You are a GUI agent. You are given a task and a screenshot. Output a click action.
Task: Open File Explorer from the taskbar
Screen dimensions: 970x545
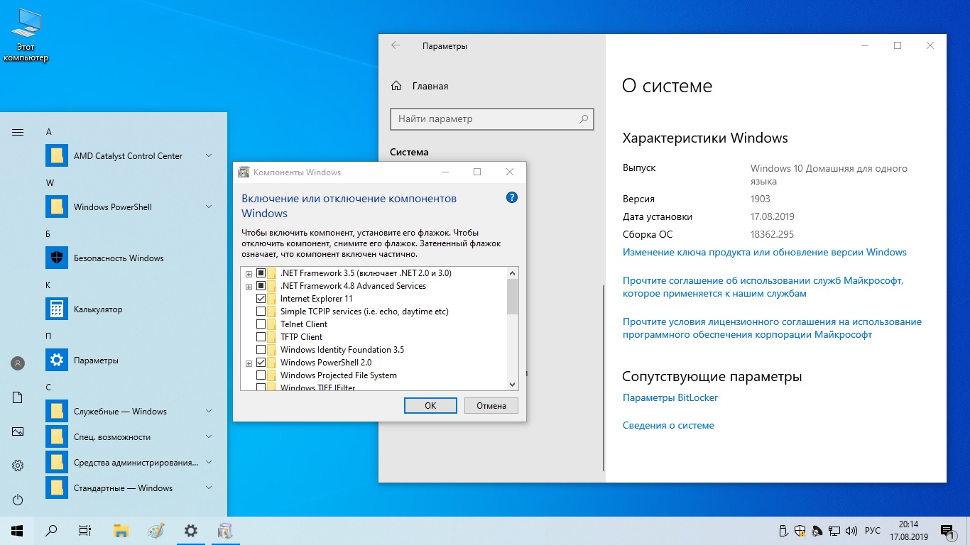(x=121, y=530)
